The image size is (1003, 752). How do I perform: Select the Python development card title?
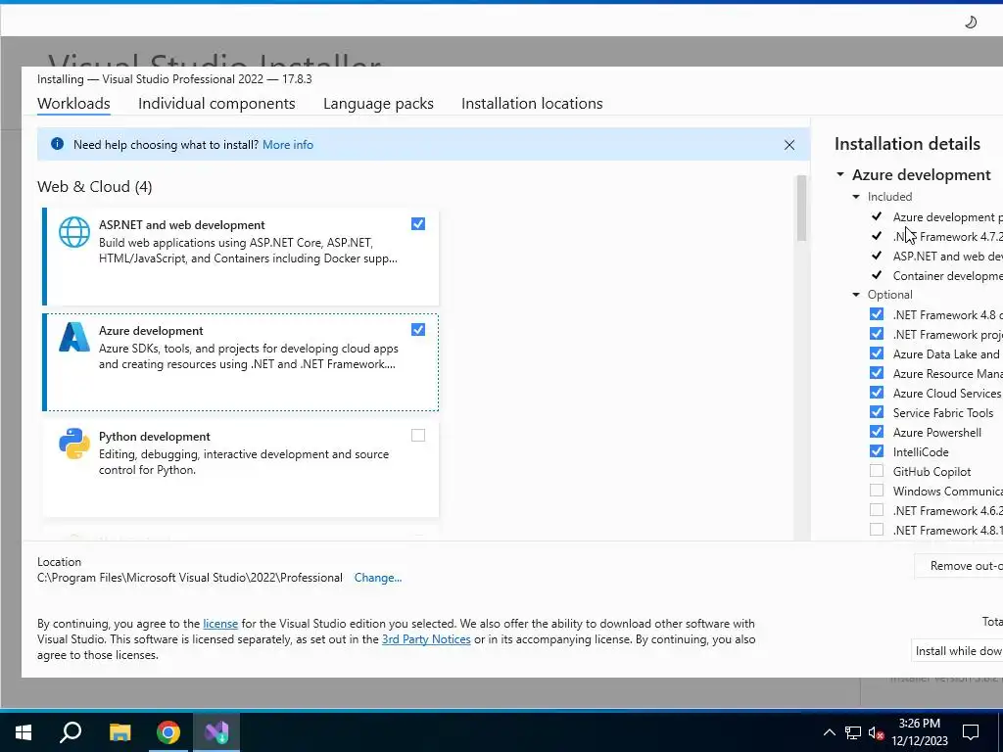154,437
